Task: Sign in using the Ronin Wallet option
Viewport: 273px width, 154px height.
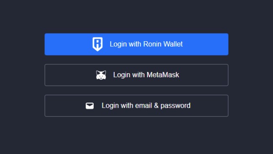Action: (136, 44)
